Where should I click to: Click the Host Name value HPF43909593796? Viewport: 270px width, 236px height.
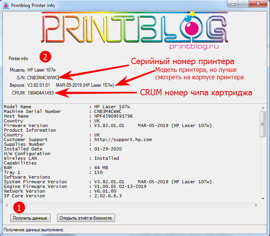tap(113, 116)
